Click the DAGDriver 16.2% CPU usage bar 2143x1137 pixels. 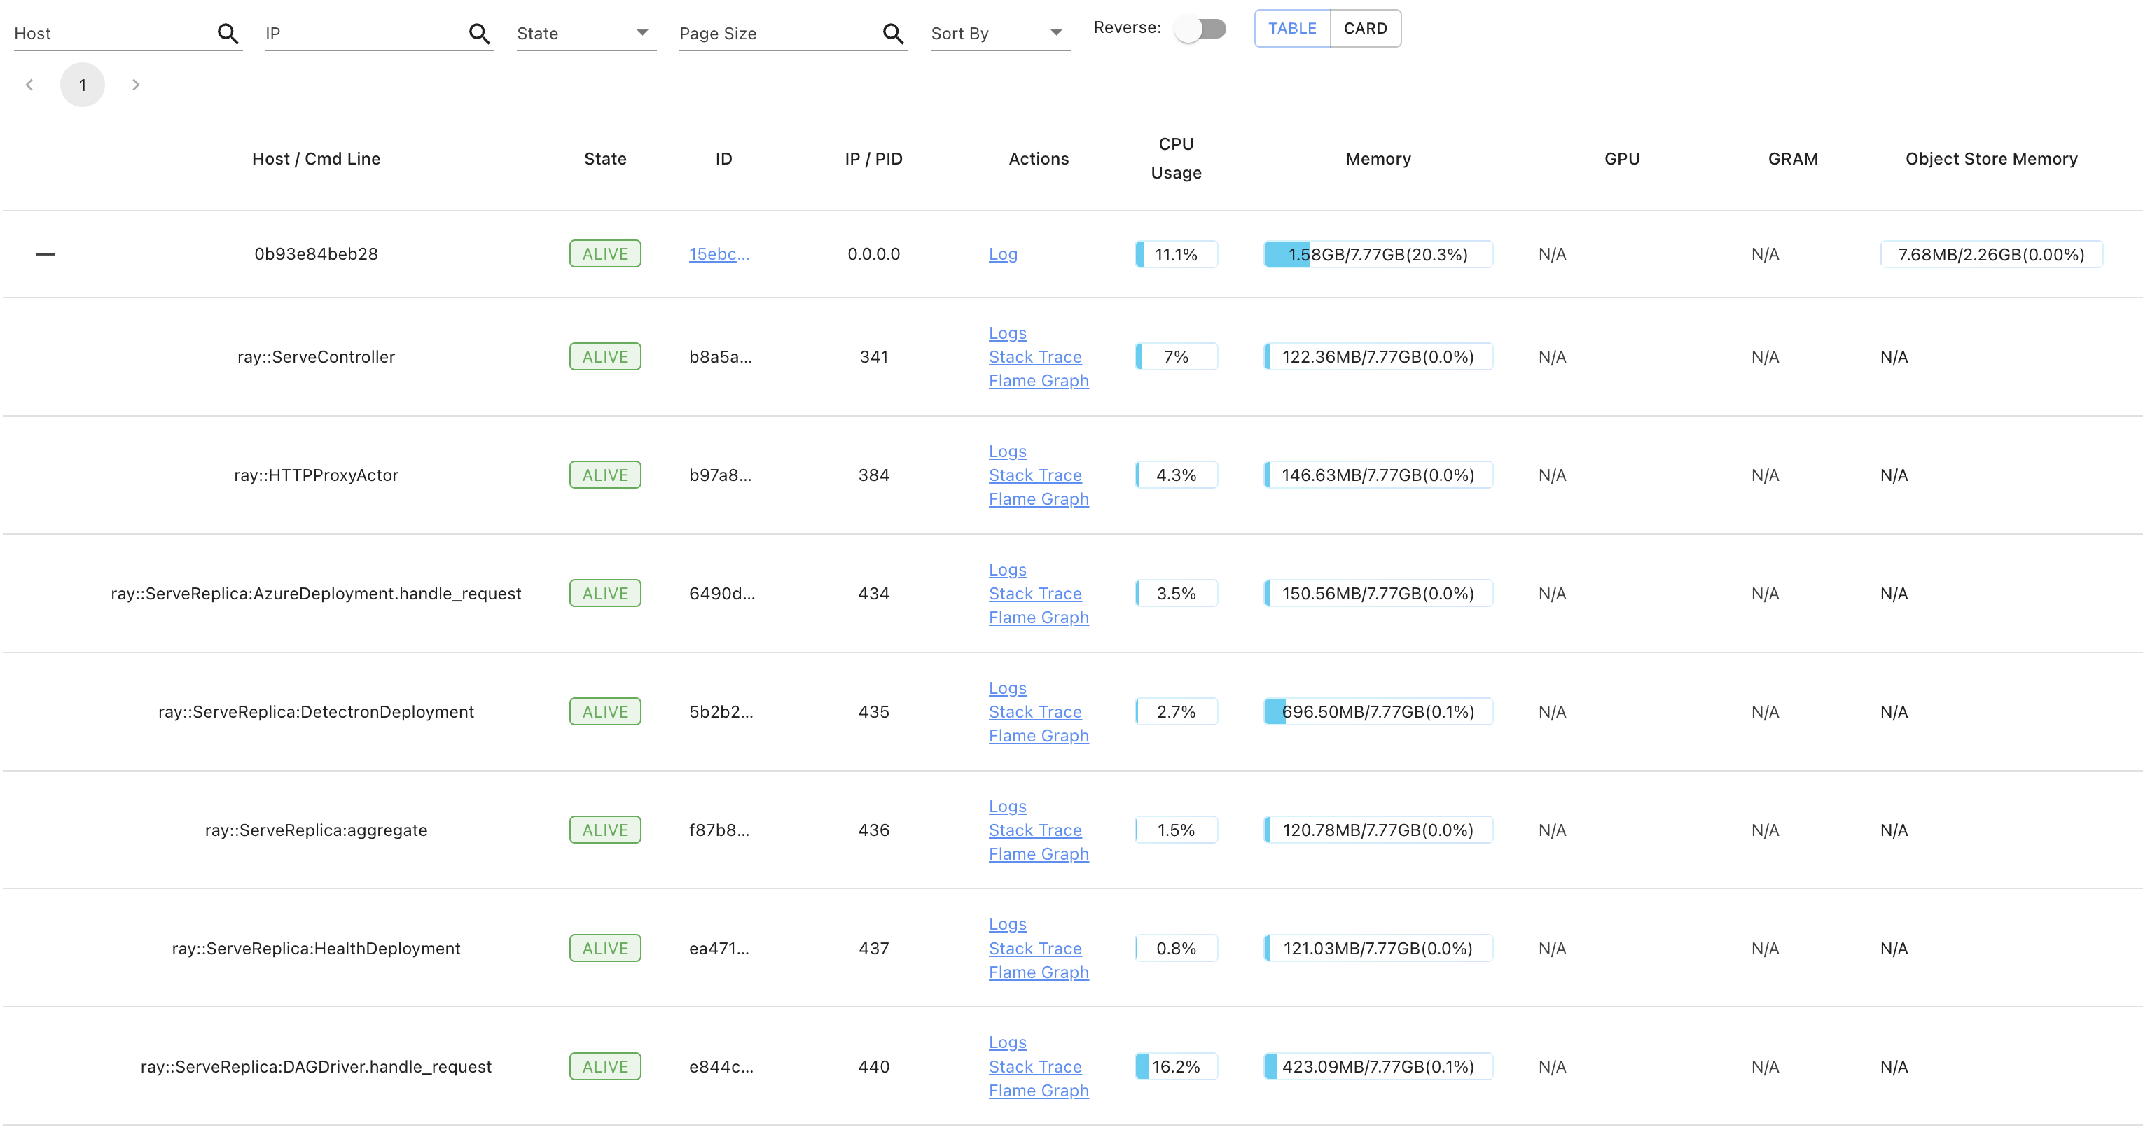pyautogui.click(x=1175, y=1066)
